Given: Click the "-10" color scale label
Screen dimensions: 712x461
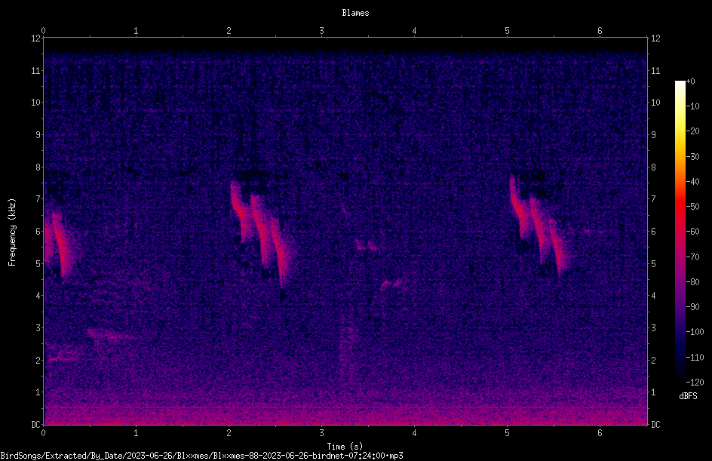Looking at the screenshot, I should tap(692, 106).
